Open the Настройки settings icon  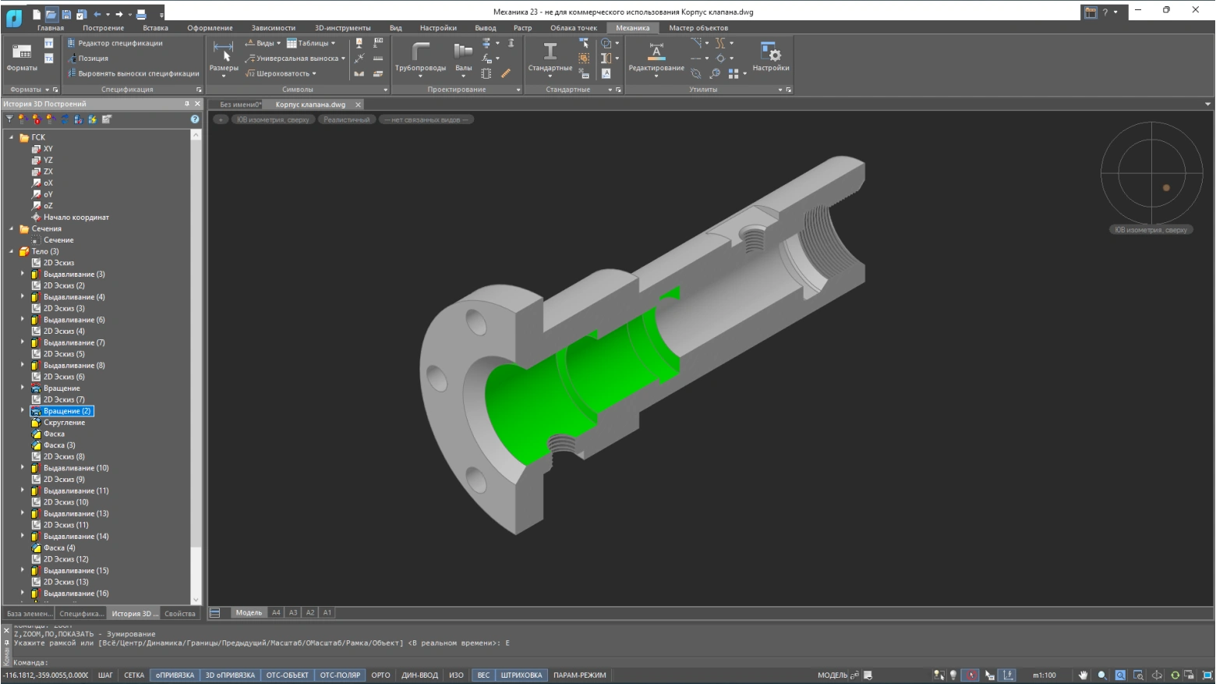click(x=770, y=56)
